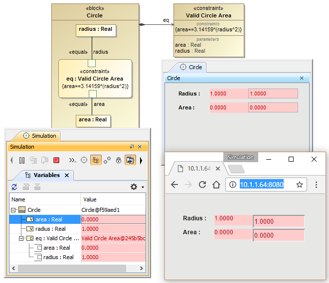
Task: Toggle the Variables tree view button
Action: (96, 160)
